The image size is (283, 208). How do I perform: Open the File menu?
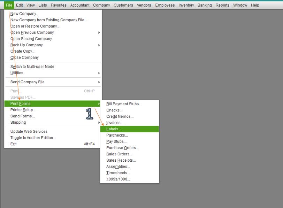9,5
